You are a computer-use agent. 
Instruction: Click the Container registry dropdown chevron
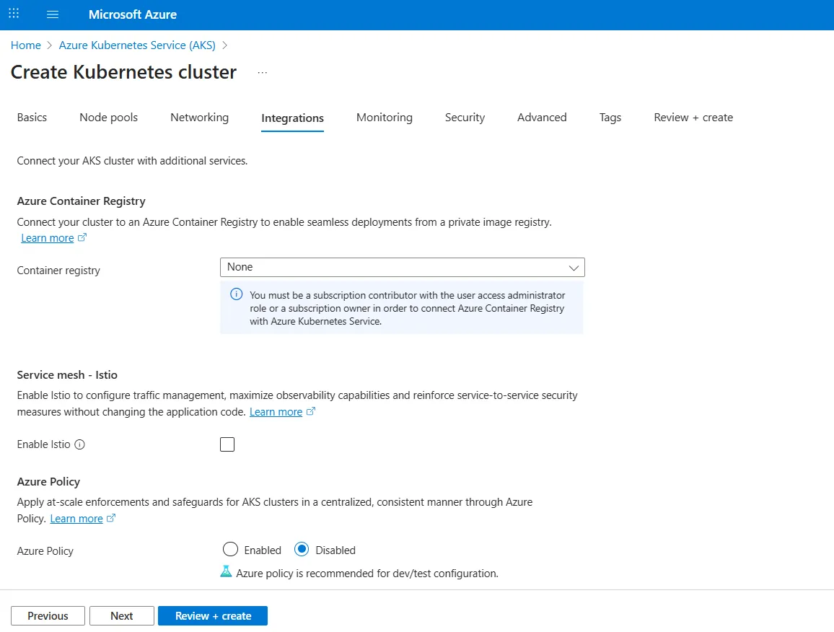coord(574,268)
